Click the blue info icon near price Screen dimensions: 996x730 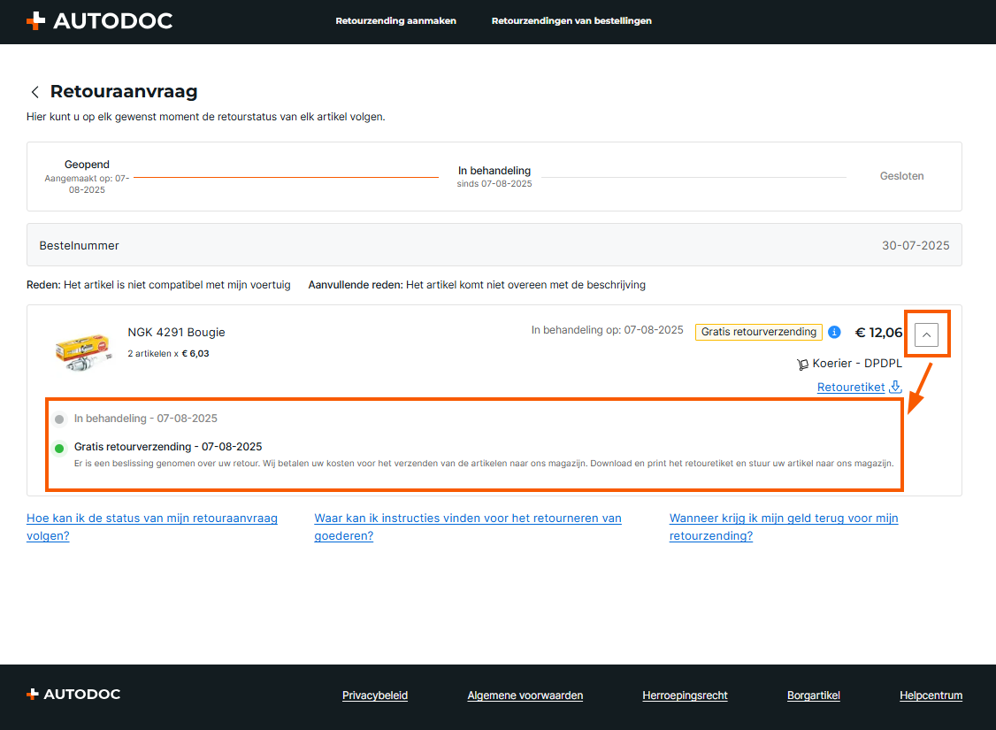click(x=834, y=332)
